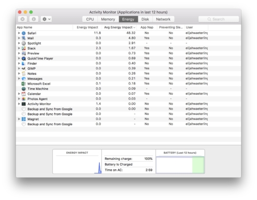Sort by the App Nap column header
The image size is (257, 200).
point(147,27)
